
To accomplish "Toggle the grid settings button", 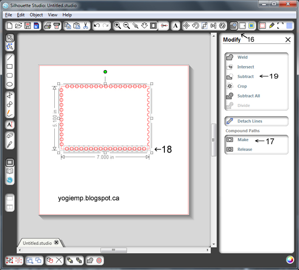I will tap(290, 25).
